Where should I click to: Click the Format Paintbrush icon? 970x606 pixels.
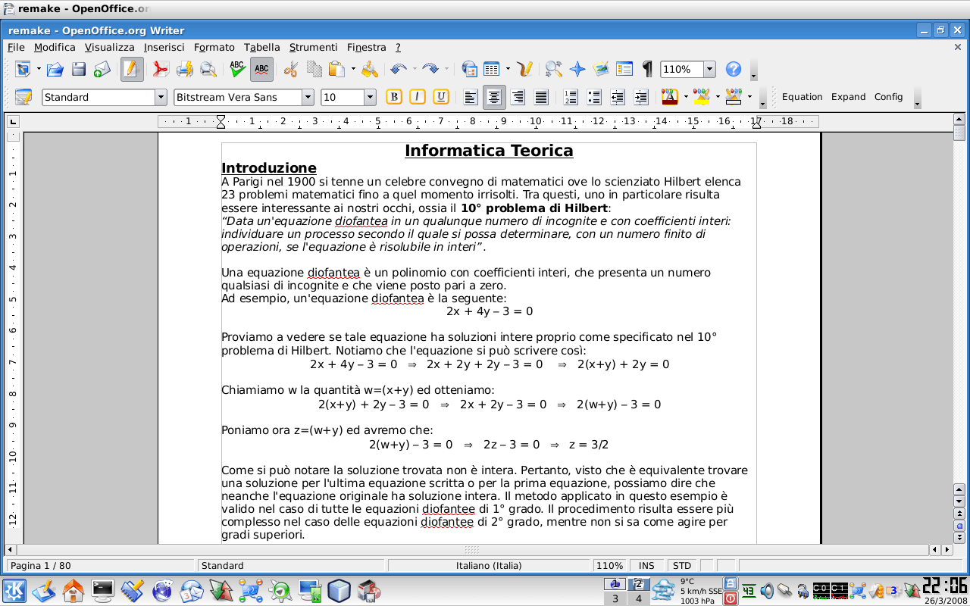[x=369, y=70]
